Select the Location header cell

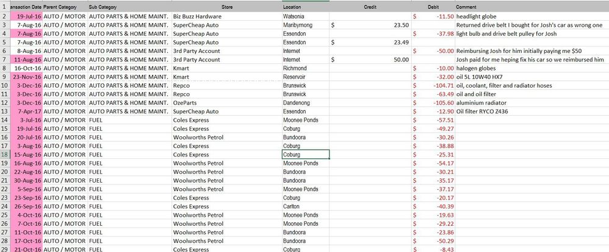click(x=306, y=7)
